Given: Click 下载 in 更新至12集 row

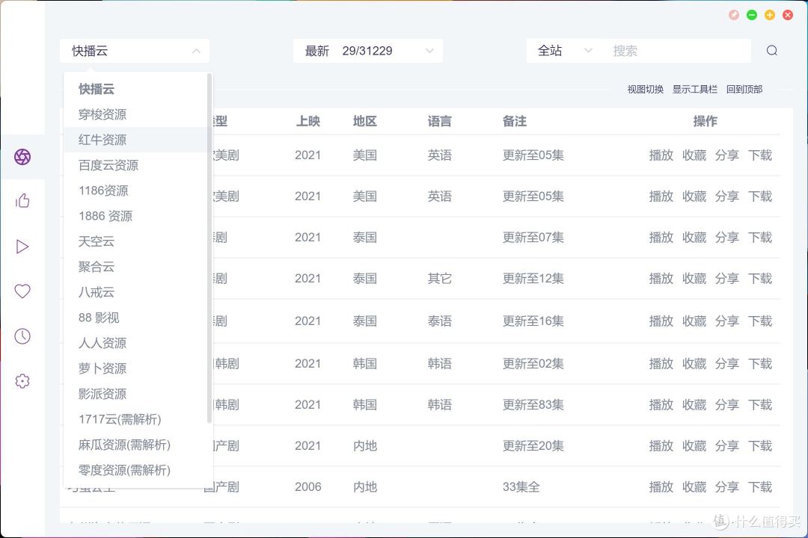Looking at the screenshot, I should coord(760,279).
